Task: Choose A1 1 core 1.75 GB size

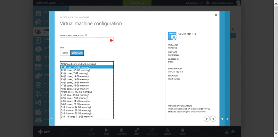Action: (87, 67)
